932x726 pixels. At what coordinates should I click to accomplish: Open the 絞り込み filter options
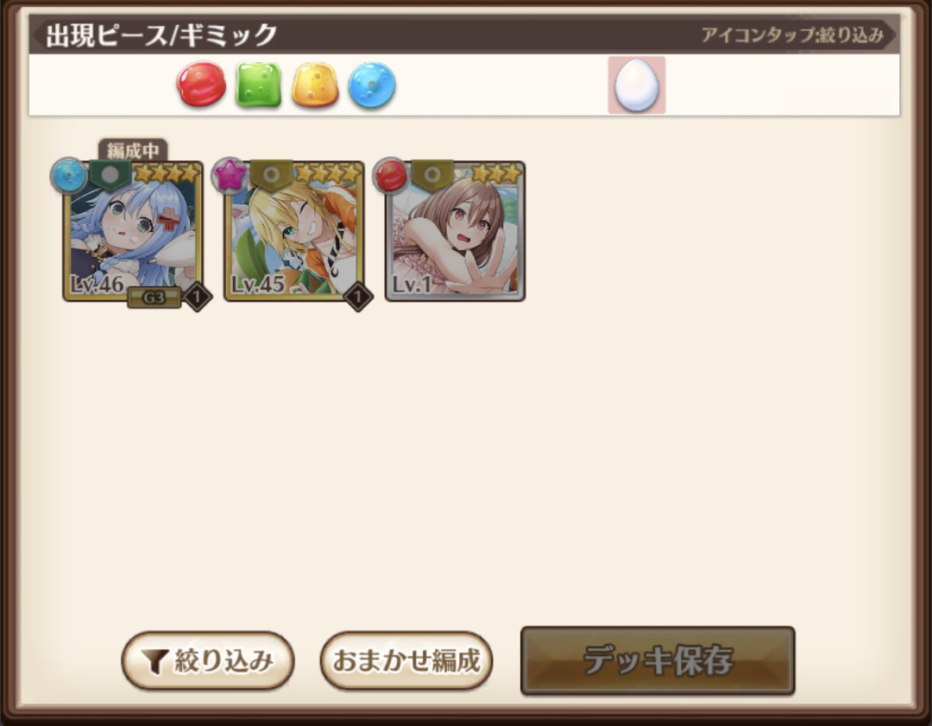pos(208,660)
